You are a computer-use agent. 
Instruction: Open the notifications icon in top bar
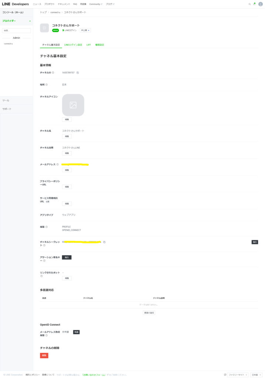[x=254, y=4]
